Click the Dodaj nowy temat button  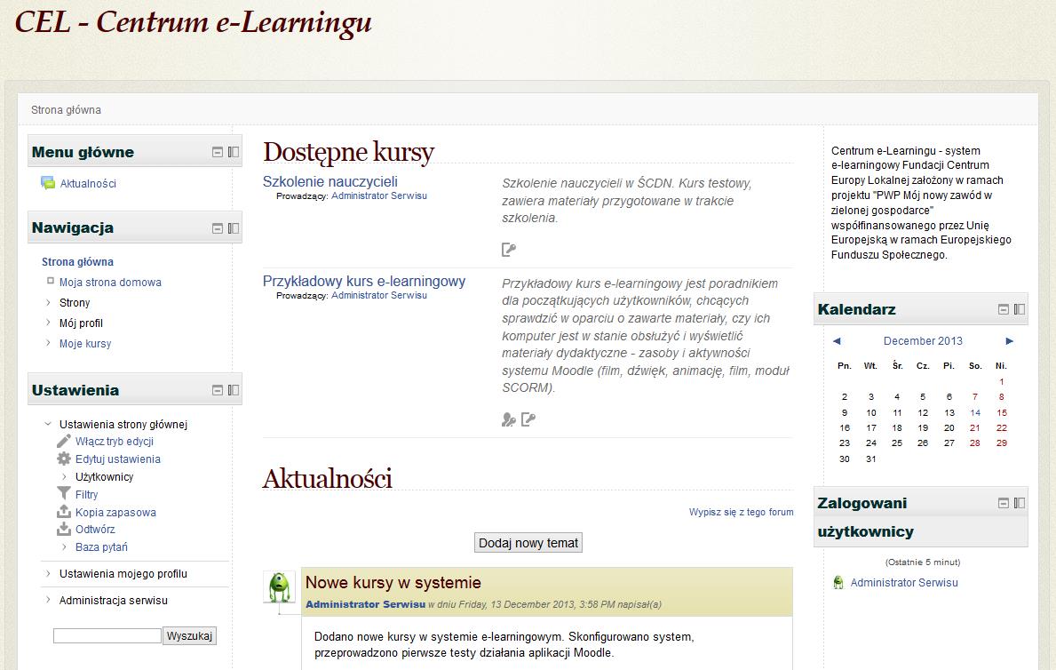[528, 543]
